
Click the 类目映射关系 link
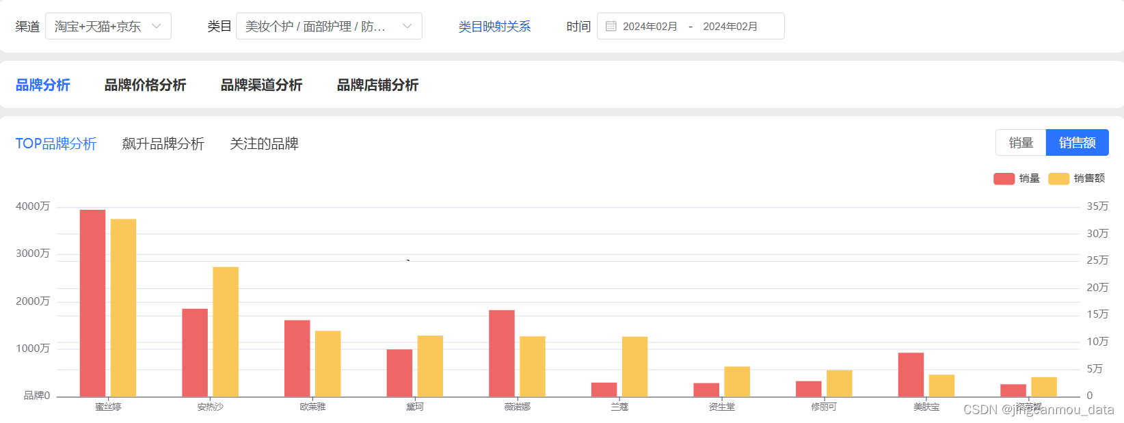494,27
